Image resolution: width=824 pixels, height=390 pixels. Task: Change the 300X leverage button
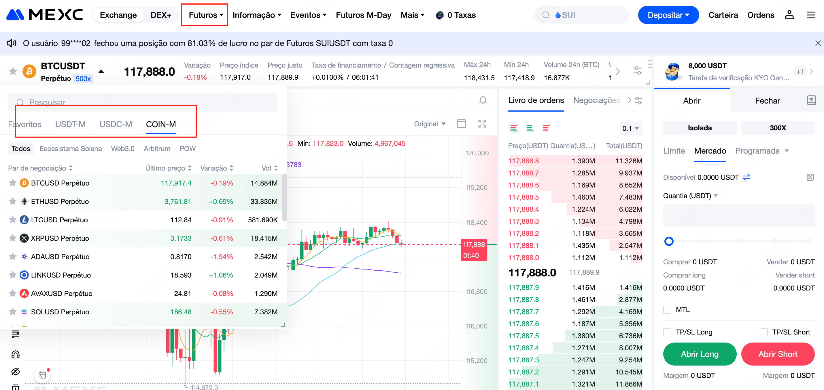pyautogui.click(x=778, y=128)
